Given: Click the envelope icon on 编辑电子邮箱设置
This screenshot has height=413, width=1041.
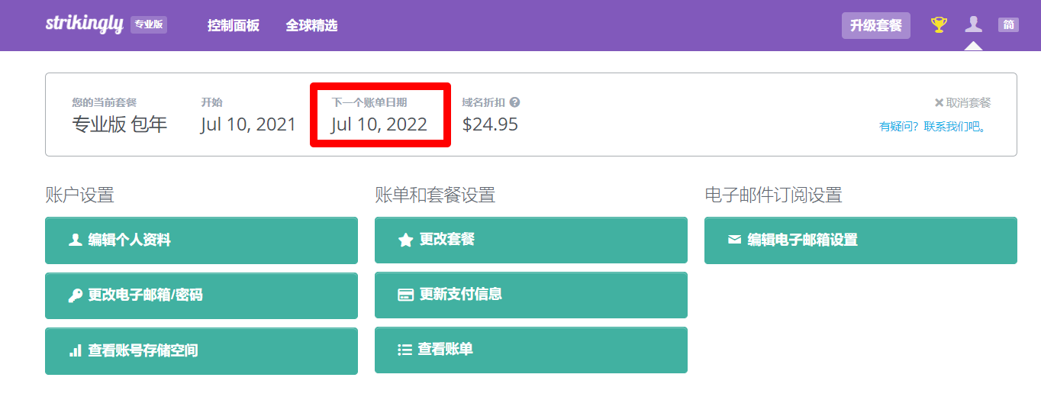Looking at the screenshot, I should coord(734,240).
